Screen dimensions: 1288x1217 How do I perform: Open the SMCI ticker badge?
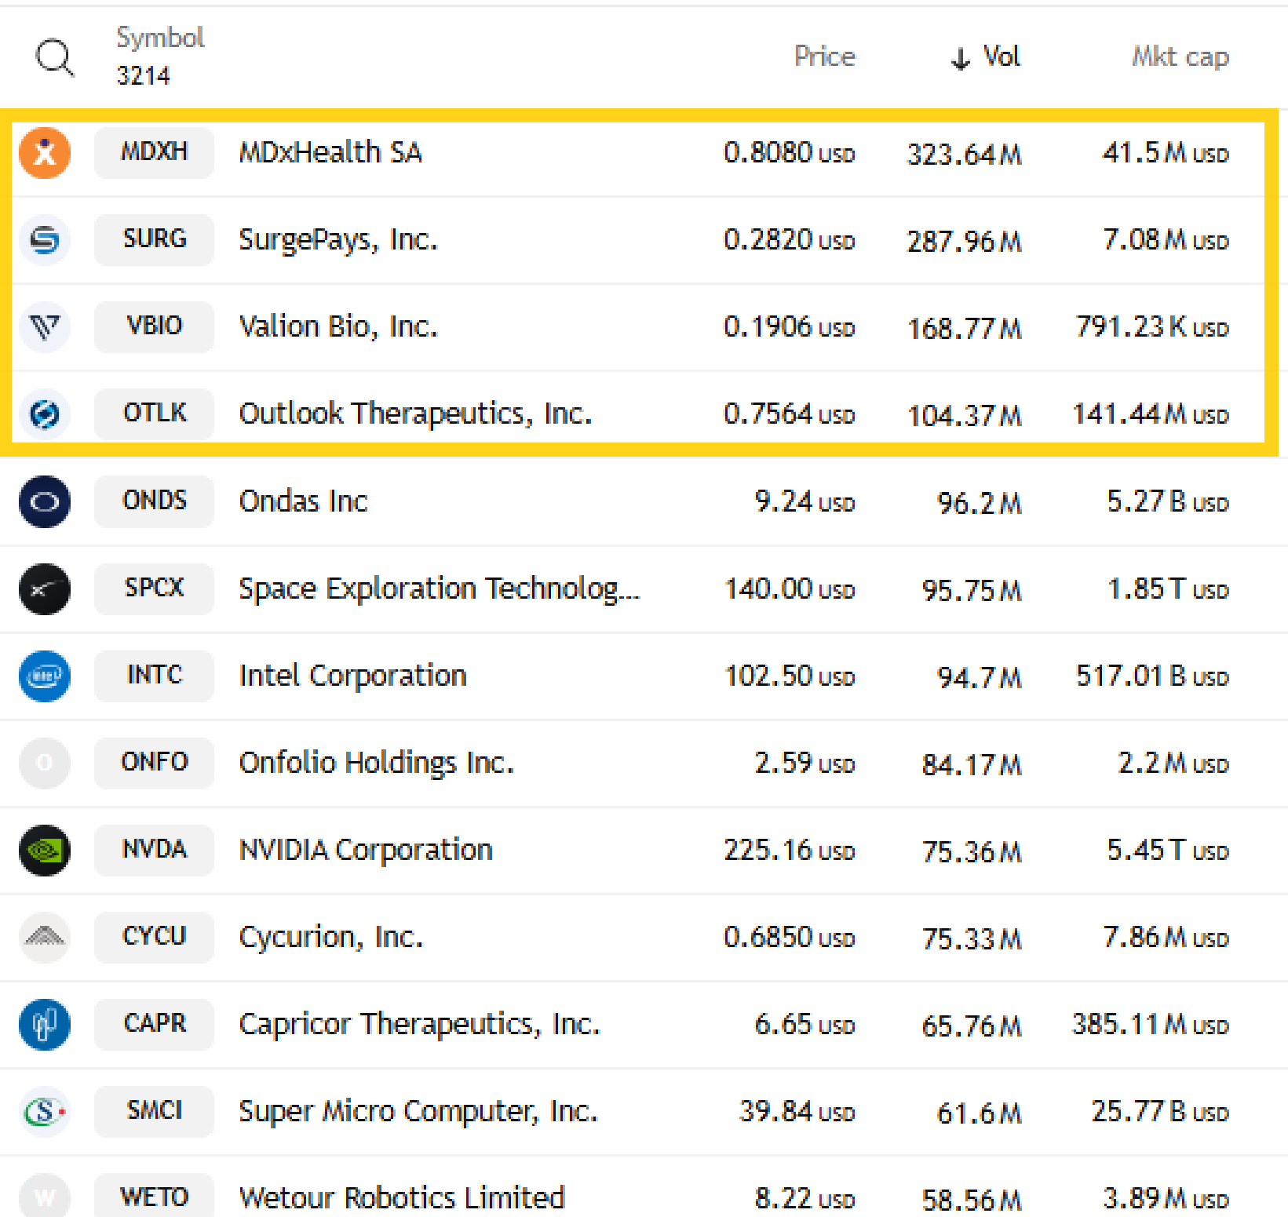click(154, 1110)
